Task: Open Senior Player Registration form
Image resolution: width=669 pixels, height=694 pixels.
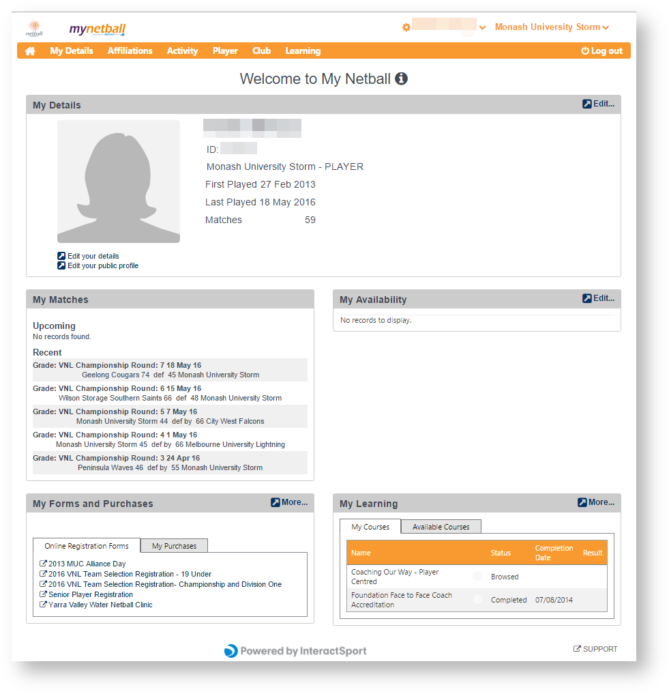Action: (91, 594)
